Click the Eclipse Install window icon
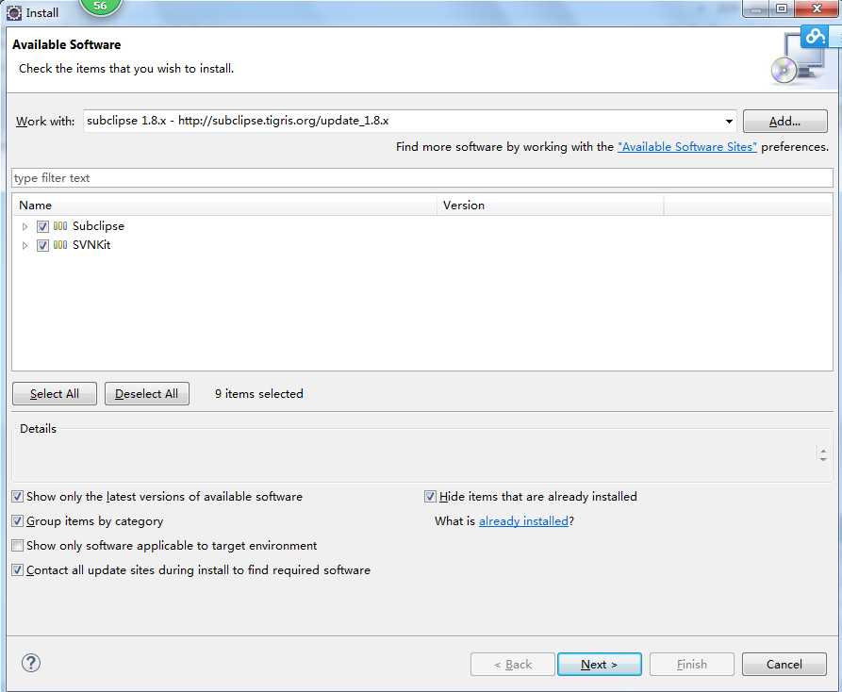The width and height of the screenshot is (842, 692). pyautogui.click(x=14, y=13)
